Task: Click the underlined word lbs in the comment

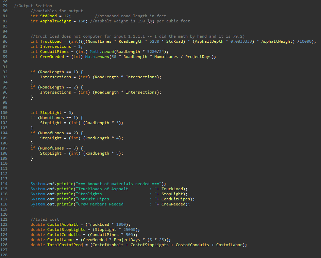Action: [151, 21]
